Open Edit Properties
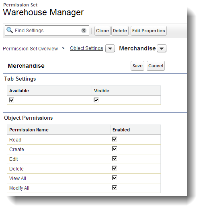203x212 pixels. point(149,31)
